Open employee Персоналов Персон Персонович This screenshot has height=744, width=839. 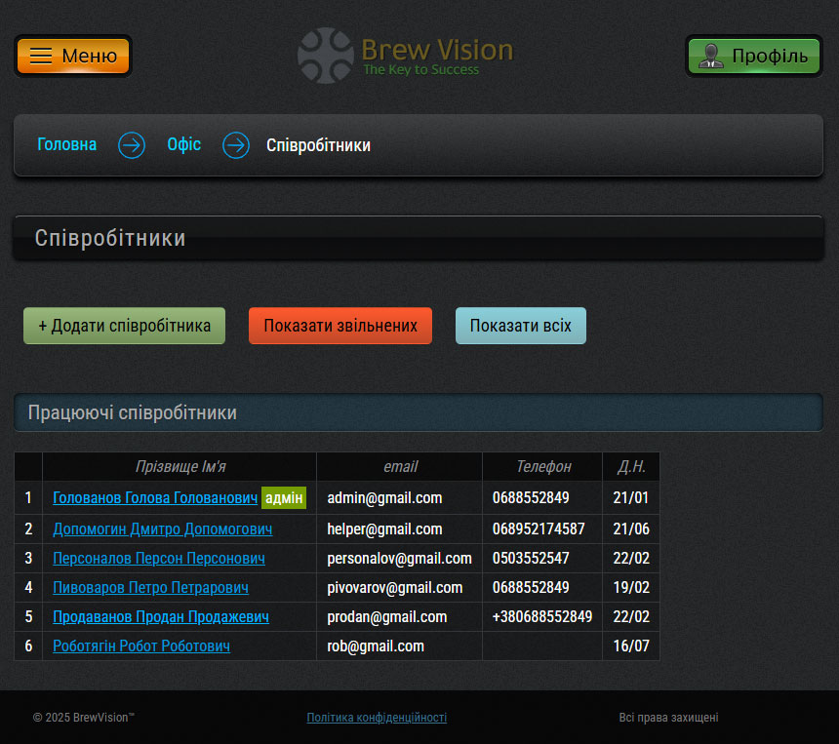click(159, 559)
